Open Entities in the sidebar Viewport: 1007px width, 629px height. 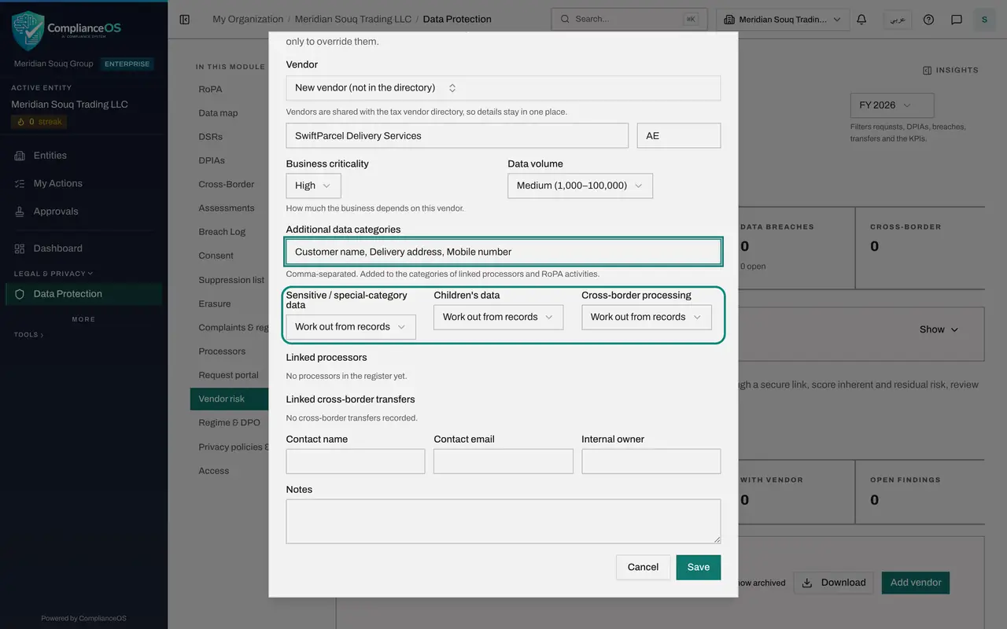click(x=50, y=156)
